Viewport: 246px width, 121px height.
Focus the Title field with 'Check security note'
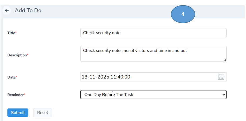(x=153, y=33)
